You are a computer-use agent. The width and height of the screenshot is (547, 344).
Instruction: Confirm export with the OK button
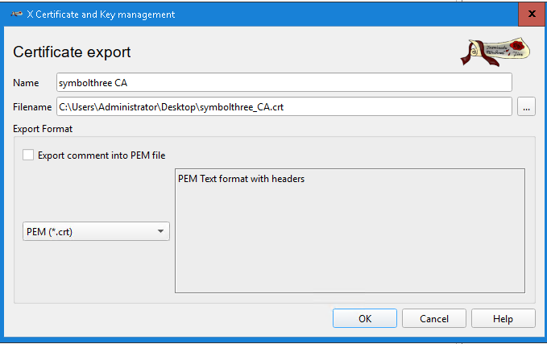[364, 318]
